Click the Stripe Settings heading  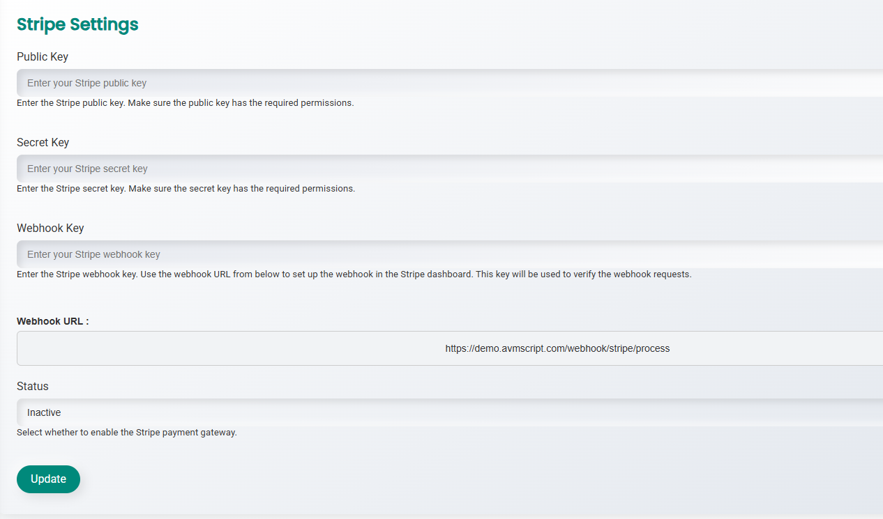(x=77, y=24)
